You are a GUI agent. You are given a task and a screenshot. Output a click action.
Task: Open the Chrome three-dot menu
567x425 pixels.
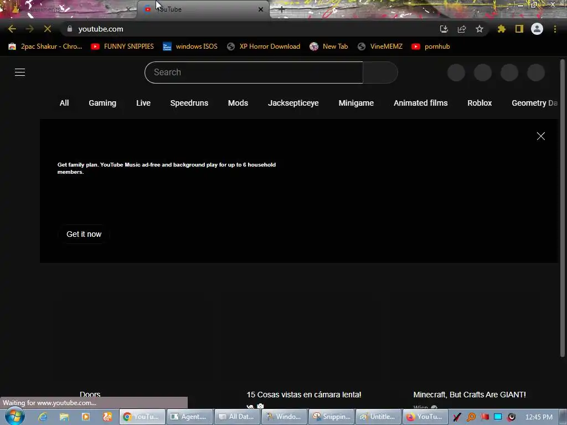click(x=555, y=29)
